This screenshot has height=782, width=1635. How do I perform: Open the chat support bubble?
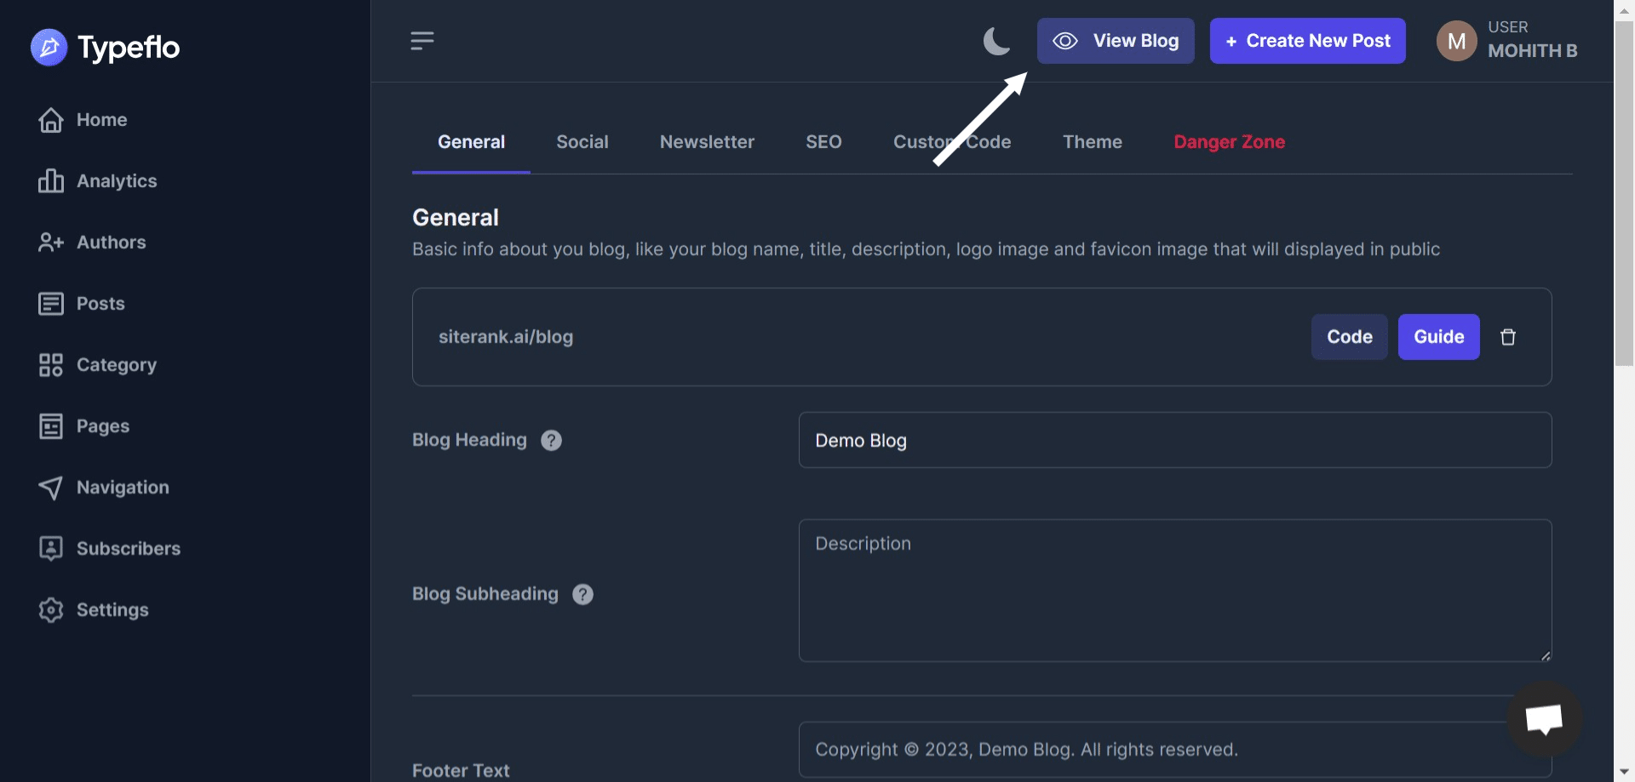click(x=1544, y=719)
